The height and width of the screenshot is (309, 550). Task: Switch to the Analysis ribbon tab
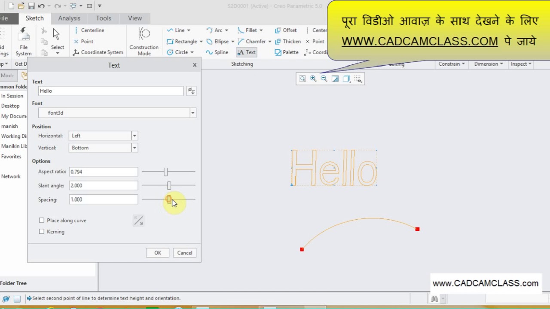coord(69,18)
